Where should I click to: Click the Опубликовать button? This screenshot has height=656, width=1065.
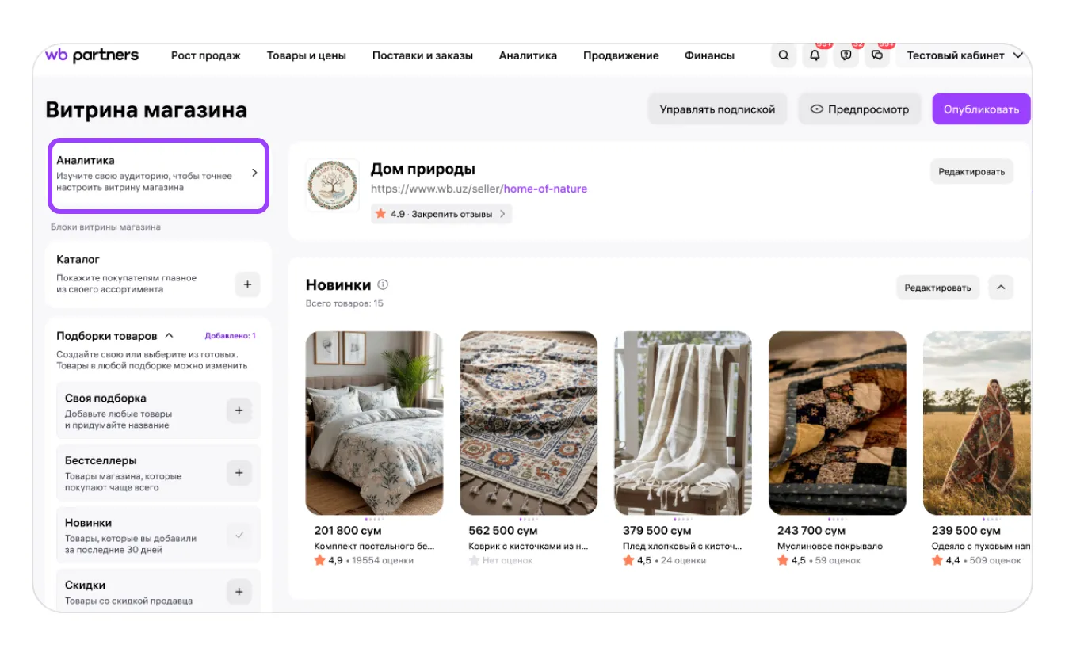click(981, 109)
